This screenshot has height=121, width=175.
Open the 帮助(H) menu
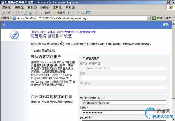coord(70,8)
